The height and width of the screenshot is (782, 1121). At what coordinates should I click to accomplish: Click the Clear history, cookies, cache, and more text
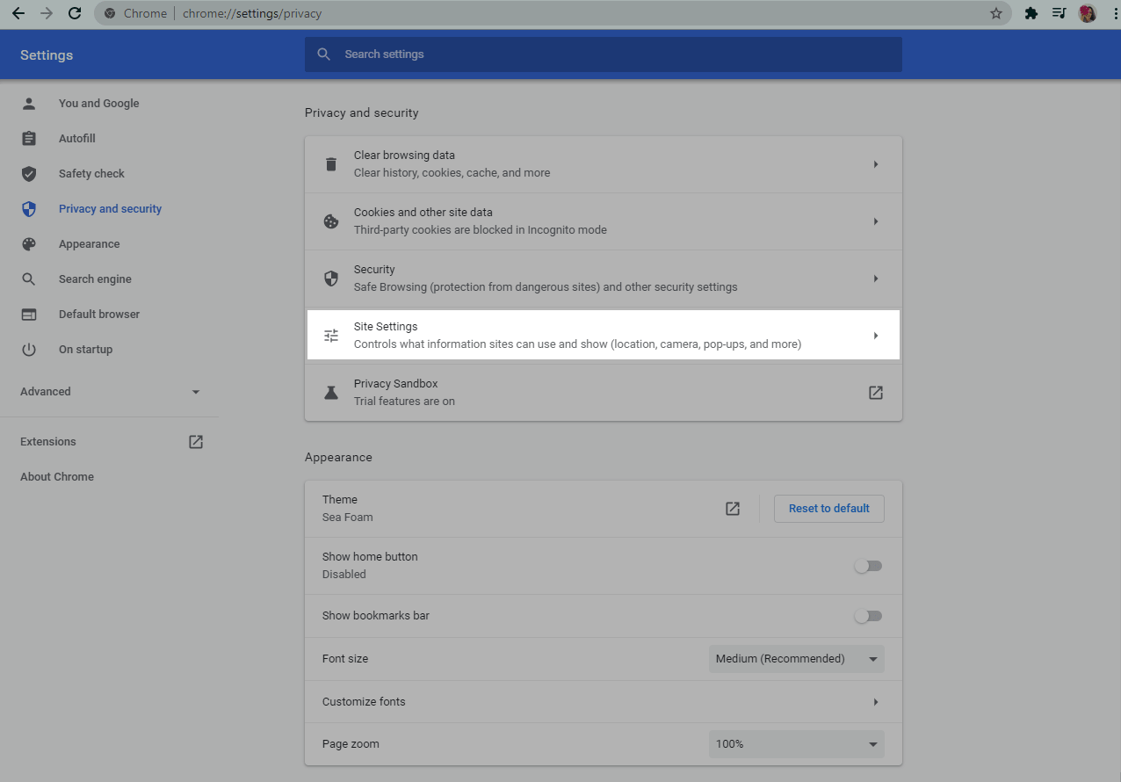[452, 173]
